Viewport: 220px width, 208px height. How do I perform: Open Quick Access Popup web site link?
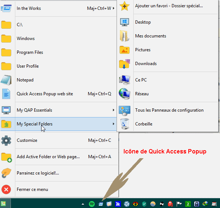[58, 94]
